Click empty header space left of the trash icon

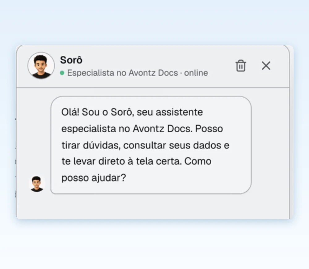tap(221, 66)
